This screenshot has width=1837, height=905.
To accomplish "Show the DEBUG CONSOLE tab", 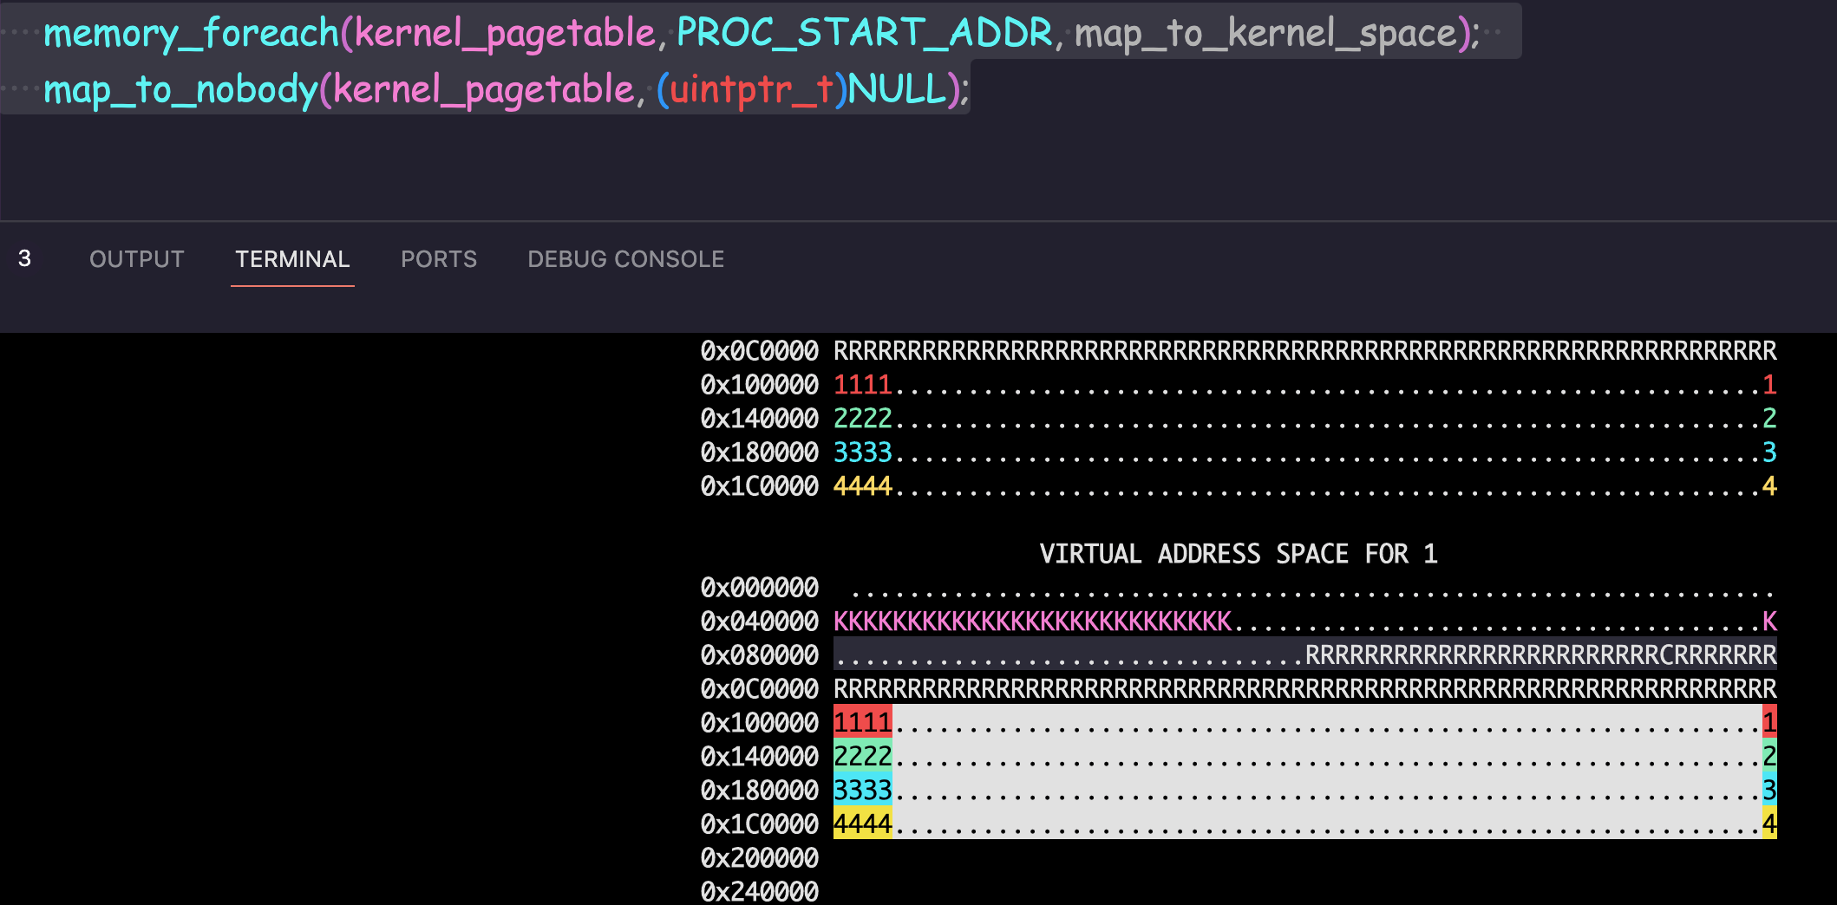I will pyautogui.click(x=625, y=259).
